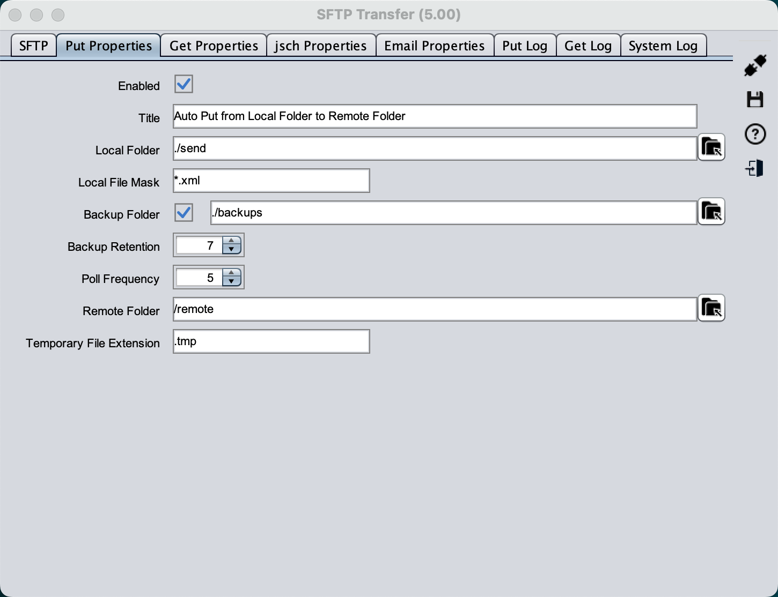Image resolution: width=778 pixels, height=597 pixels.
Task: Save settings with the floppy disk icon
Action: tap(755, 100)
